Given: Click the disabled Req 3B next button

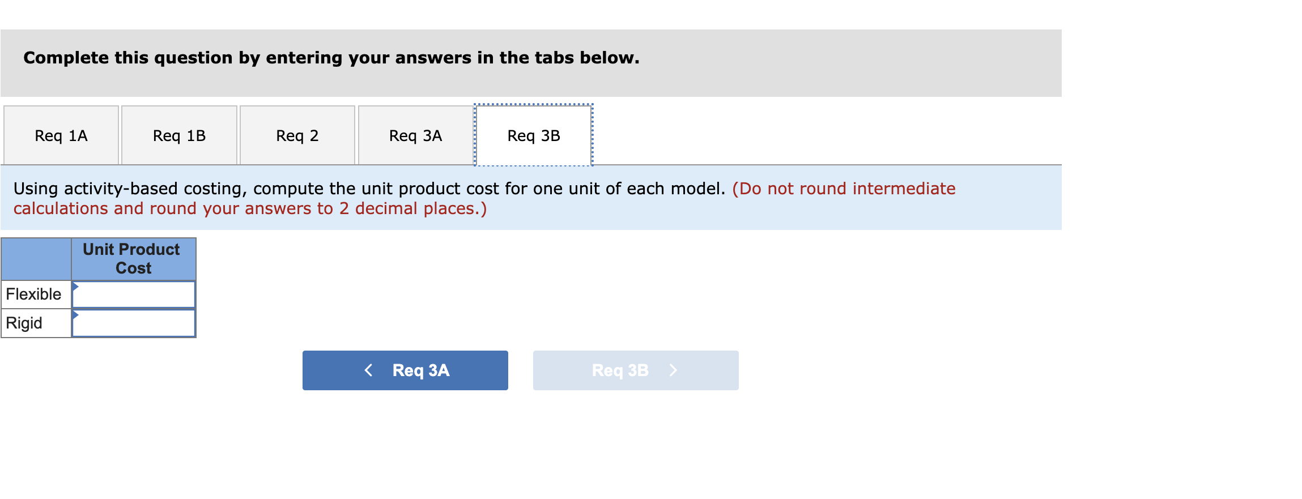Looking at the screenshot, I should (x=635, y=370).
